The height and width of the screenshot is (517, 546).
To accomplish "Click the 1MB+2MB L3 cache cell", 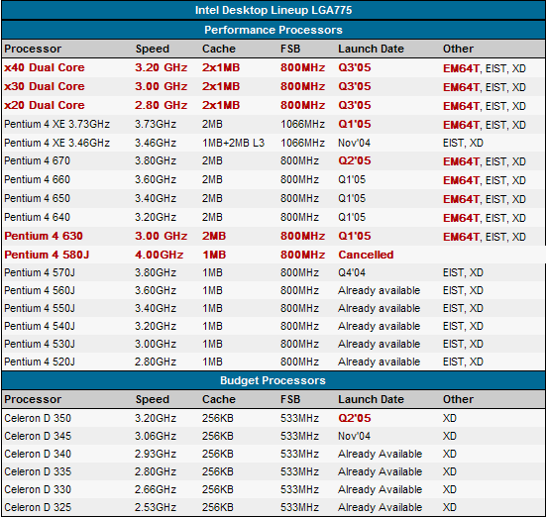I will pos(233,143).
